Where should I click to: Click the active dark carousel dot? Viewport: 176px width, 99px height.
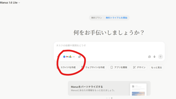click(x=112, y=98)
